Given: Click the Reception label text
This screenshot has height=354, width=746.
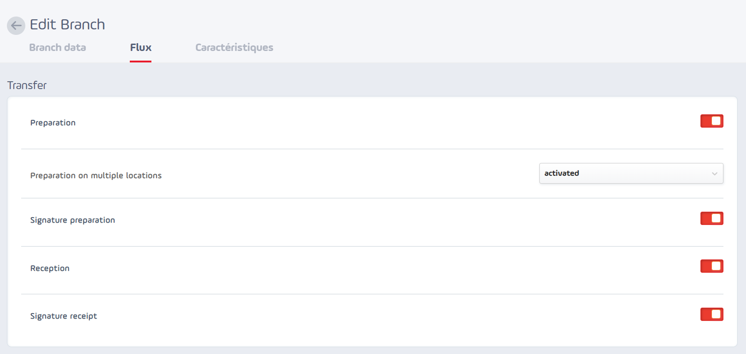Looking at the screenshot, I should (x=50, y=268).
